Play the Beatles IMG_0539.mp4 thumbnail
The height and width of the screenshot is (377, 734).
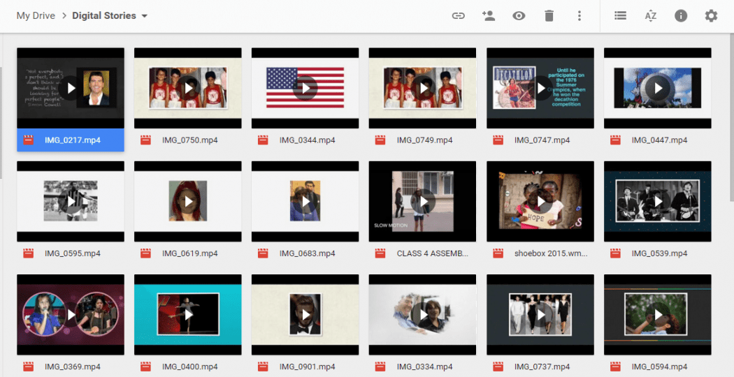pyautogui.click(x=658, y=201)
